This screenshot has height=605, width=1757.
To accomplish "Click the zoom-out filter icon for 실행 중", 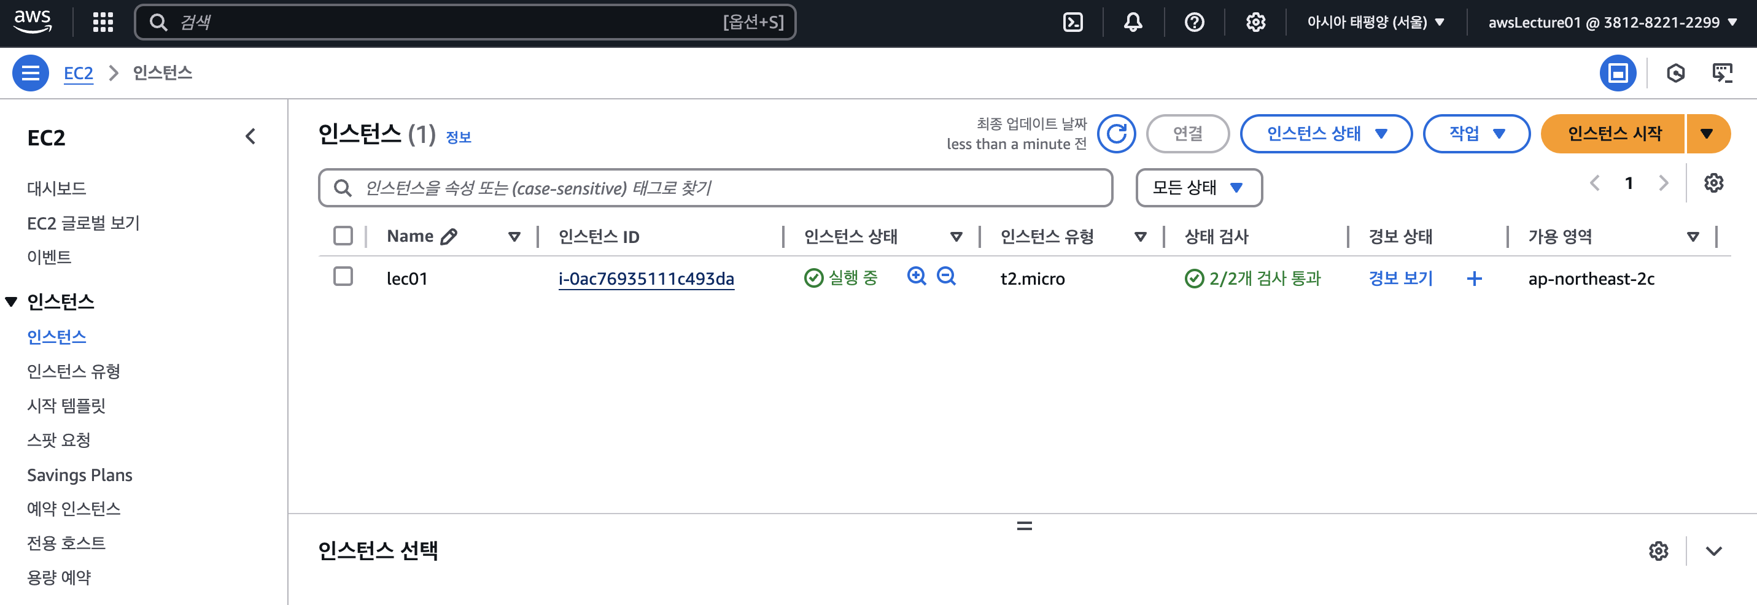I will pyautogui.click(x=946, y=276).
